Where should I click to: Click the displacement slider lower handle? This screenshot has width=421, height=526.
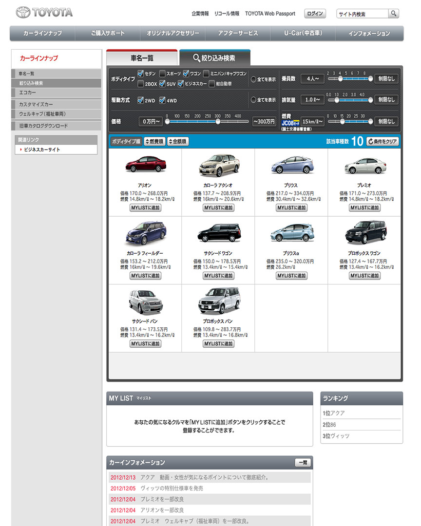pos(337,100)
